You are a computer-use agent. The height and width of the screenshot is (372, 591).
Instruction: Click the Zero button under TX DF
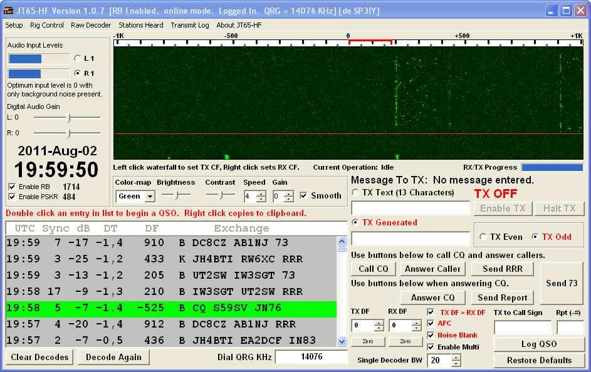368,341
